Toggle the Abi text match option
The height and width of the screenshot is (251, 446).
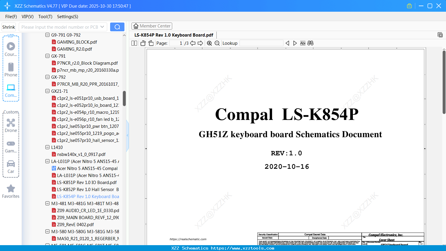click(x=303, y=43)
